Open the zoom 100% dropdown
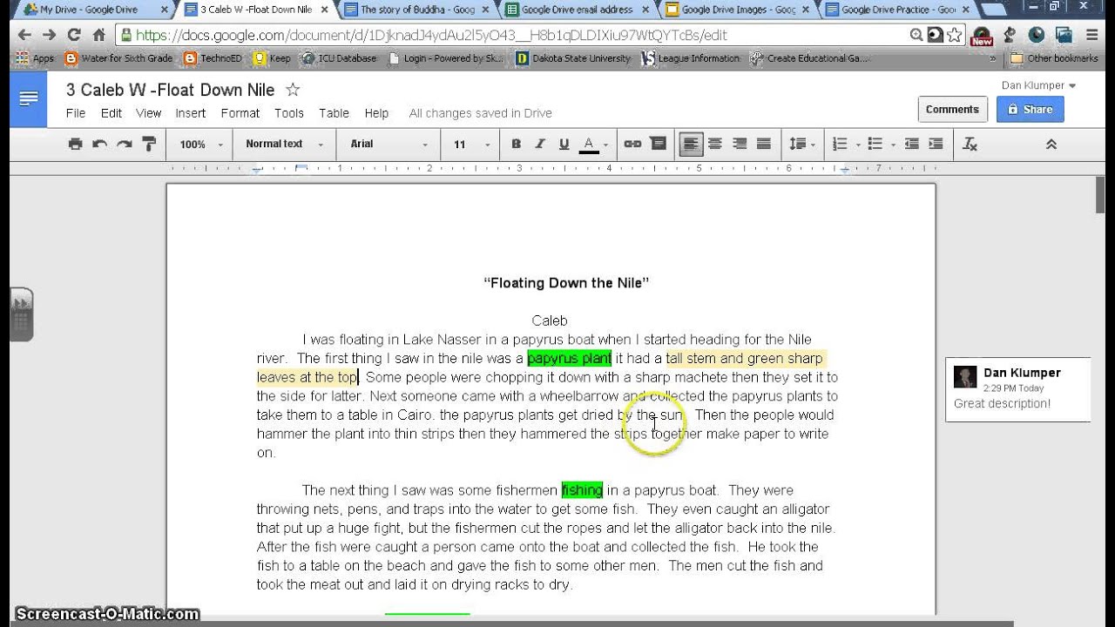1115x627 pixels. pos(201,145)
